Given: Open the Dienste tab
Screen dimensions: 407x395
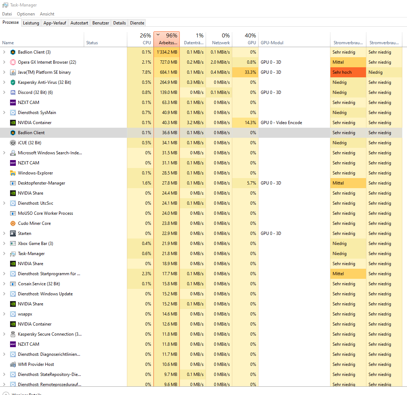Looking at the screenshot, I should pyautogui.click(x=137, y=23).
